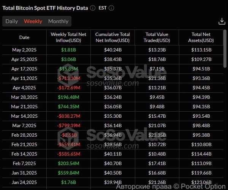Click the Total Value Traded column header
228x190 pixels.
click(157, 37)
